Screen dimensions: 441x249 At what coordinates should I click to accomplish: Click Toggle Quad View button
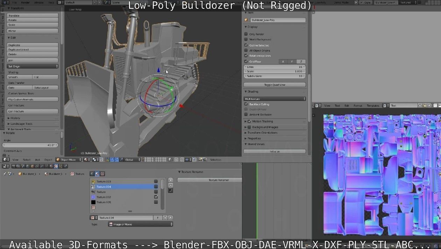pos(275,85)
